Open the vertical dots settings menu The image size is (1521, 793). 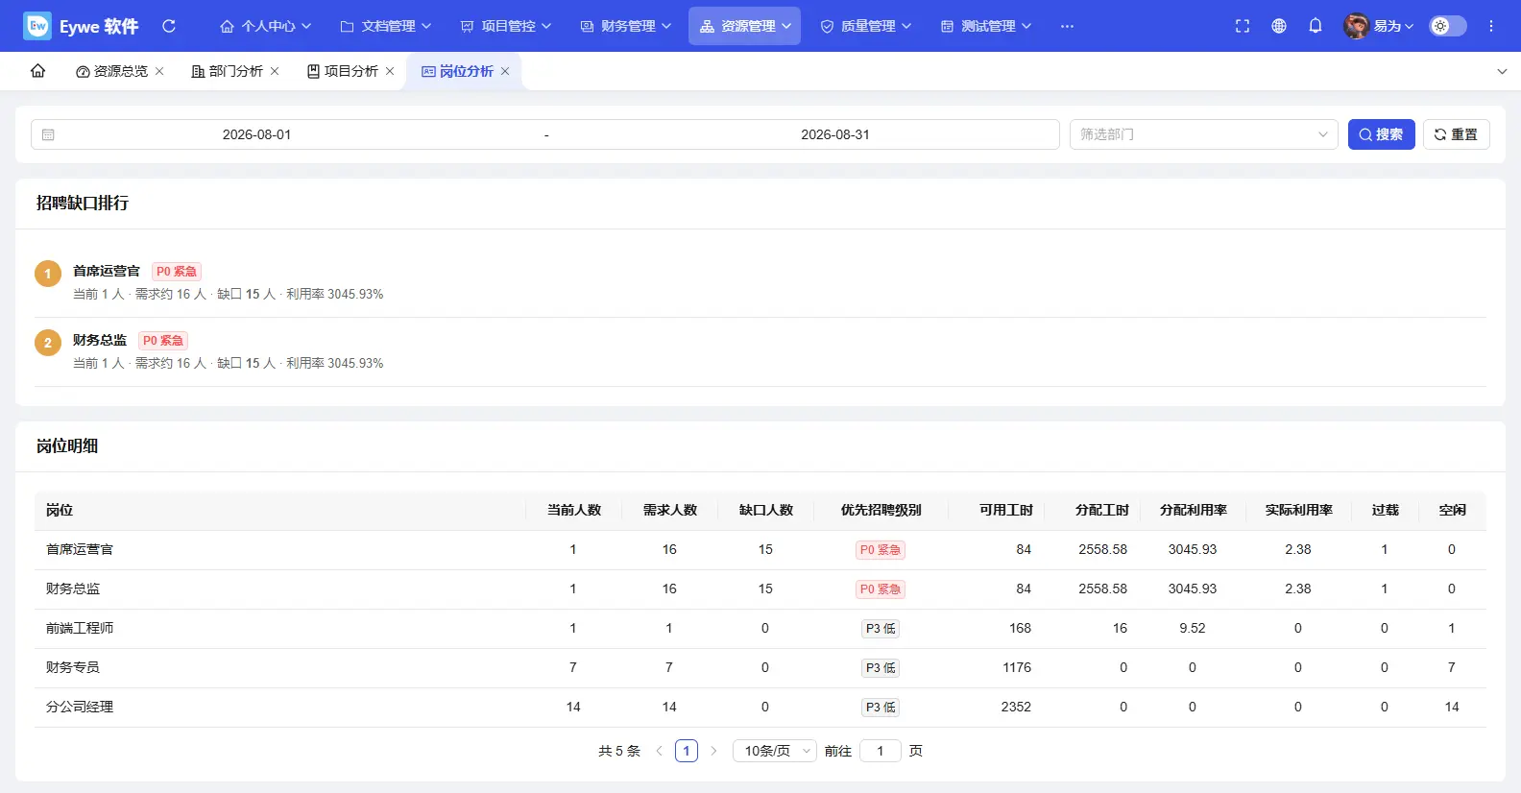(x=1491, y=26)
